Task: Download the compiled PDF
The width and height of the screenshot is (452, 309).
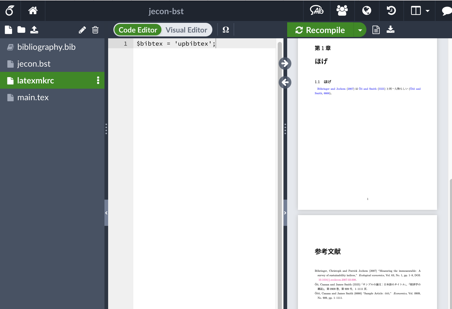Action: [391, 30]
